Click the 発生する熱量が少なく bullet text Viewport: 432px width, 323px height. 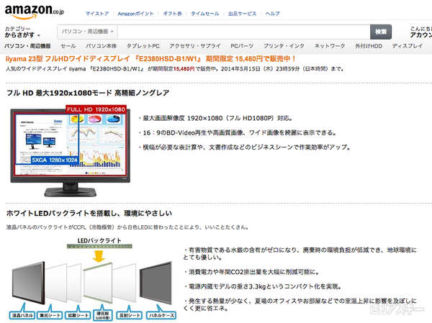[x=300, y=304]
